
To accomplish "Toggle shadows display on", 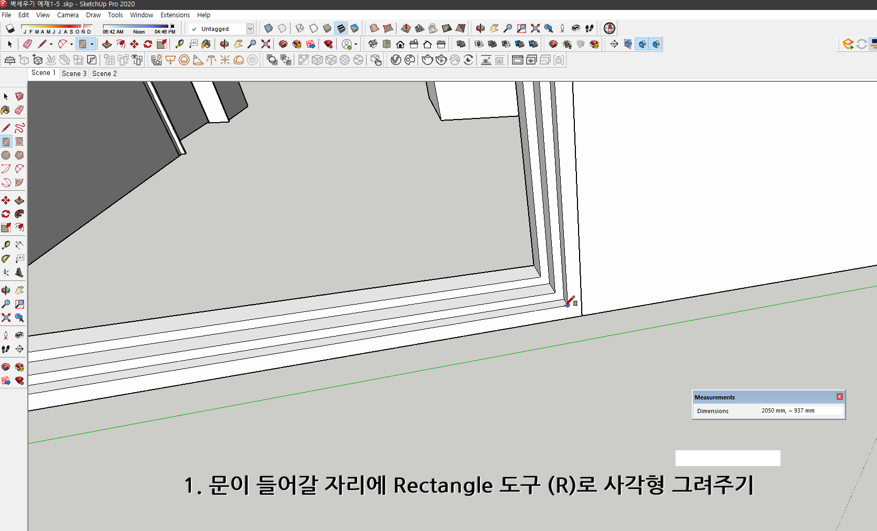I will pos(9,28).
